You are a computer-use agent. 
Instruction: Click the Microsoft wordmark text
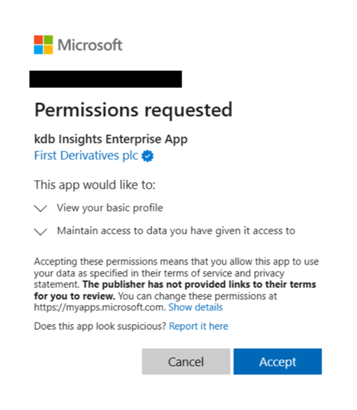tap(90, 45)
